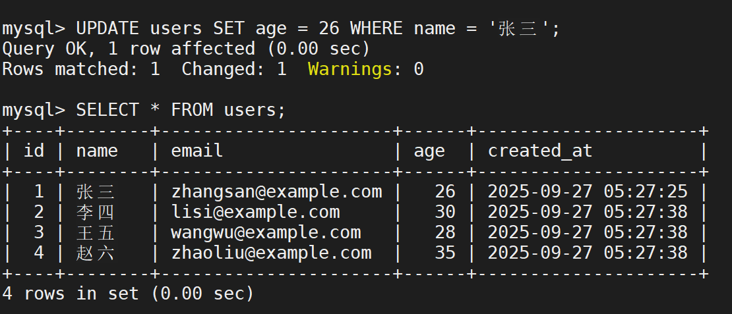Click the email column header
This screenshot has width=732, height=314.
click(x=197, y=151)
